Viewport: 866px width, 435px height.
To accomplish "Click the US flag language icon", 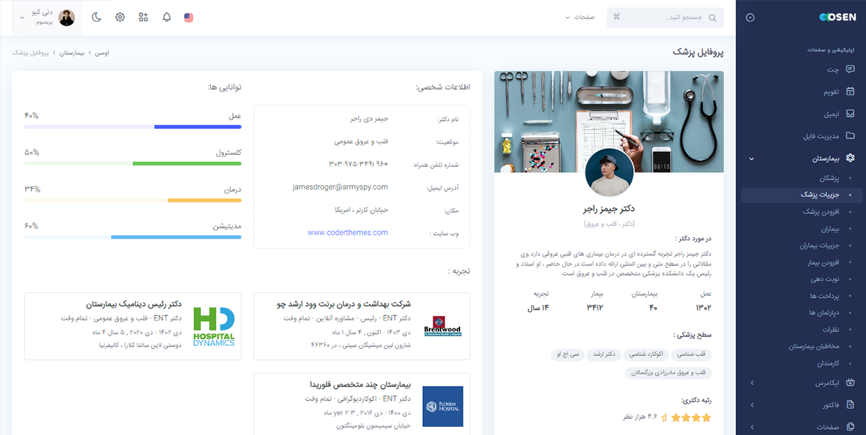I will [189, 18].
